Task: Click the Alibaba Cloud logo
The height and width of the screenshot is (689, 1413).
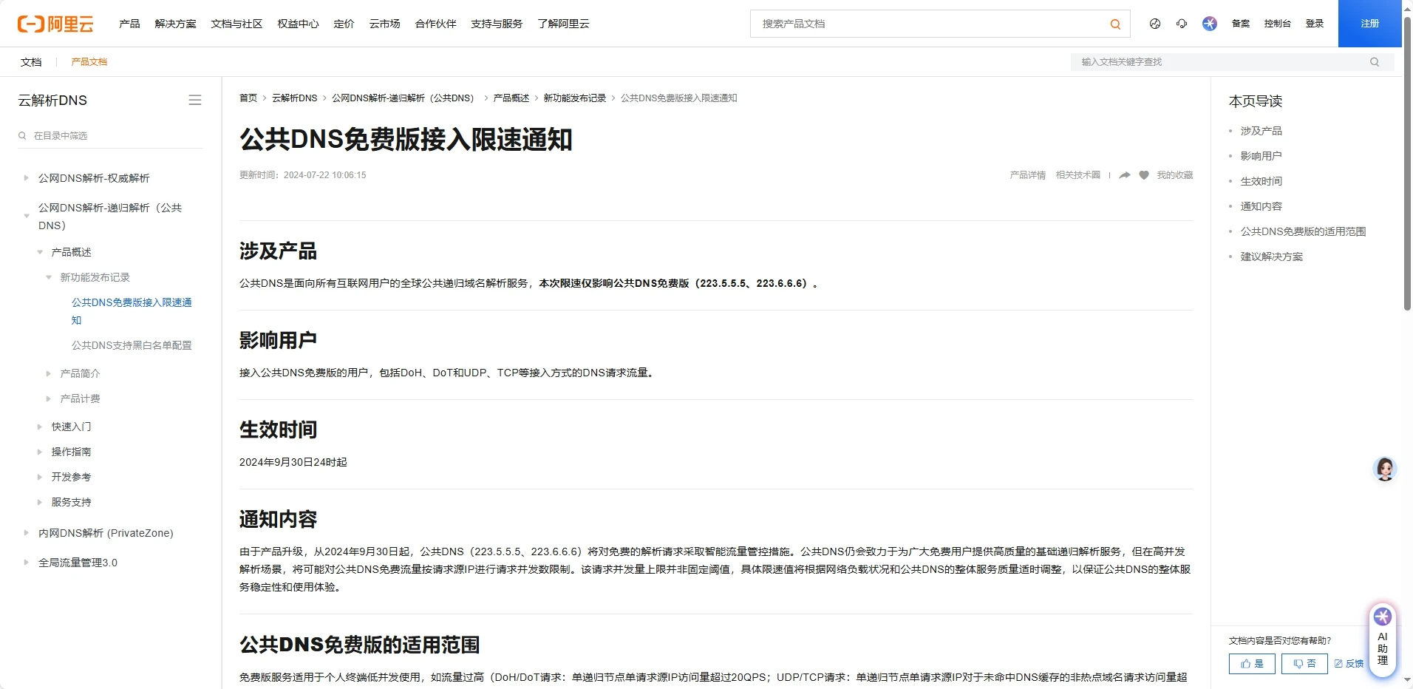Action: tap(55, 24)
